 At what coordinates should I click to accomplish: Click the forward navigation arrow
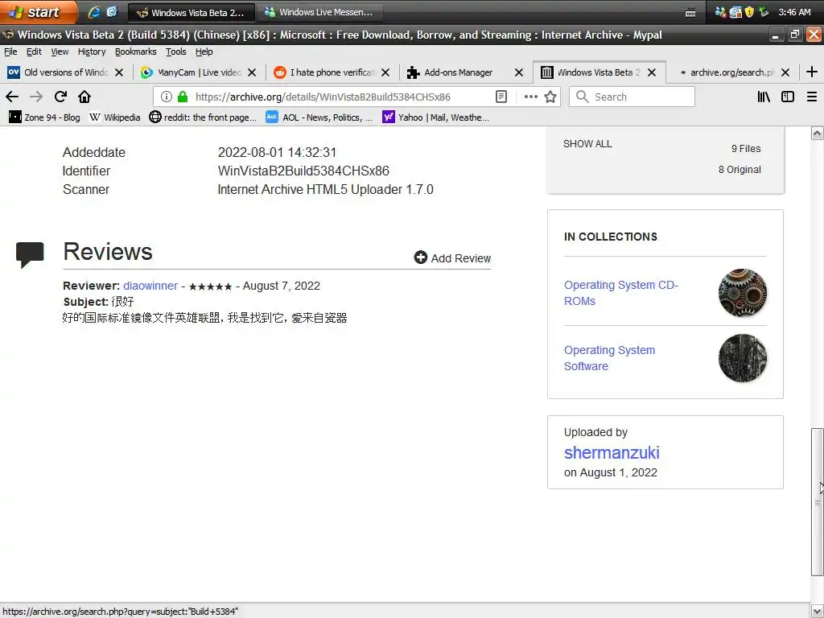pos(36,97)
